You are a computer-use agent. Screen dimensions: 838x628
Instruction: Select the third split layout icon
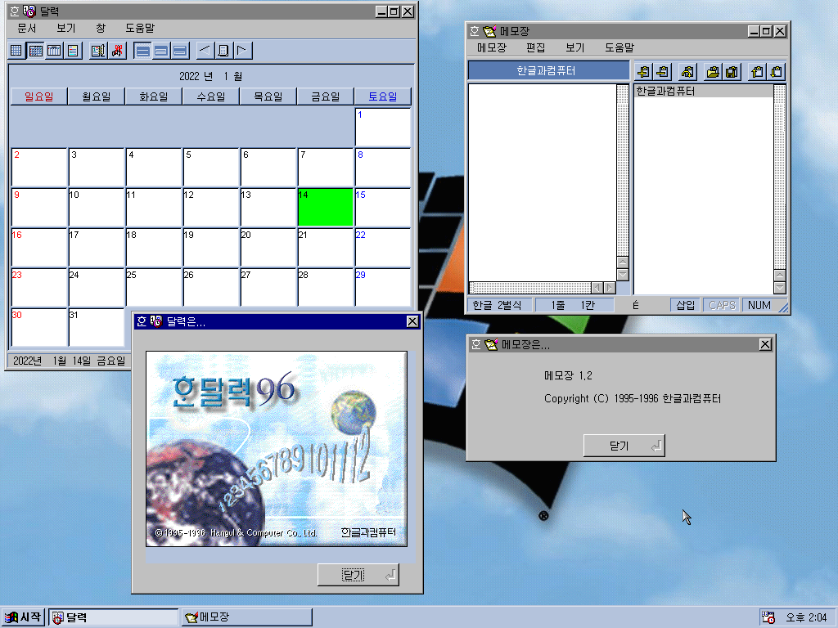click(x=180, y=51)
